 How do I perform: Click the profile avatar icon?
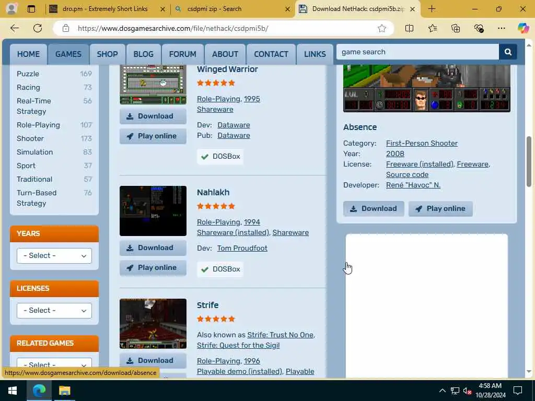(x=11, y=9)
